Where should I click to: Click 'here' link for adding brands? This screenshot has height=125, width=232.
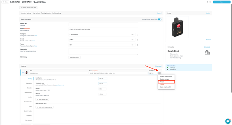pos(34,41)
